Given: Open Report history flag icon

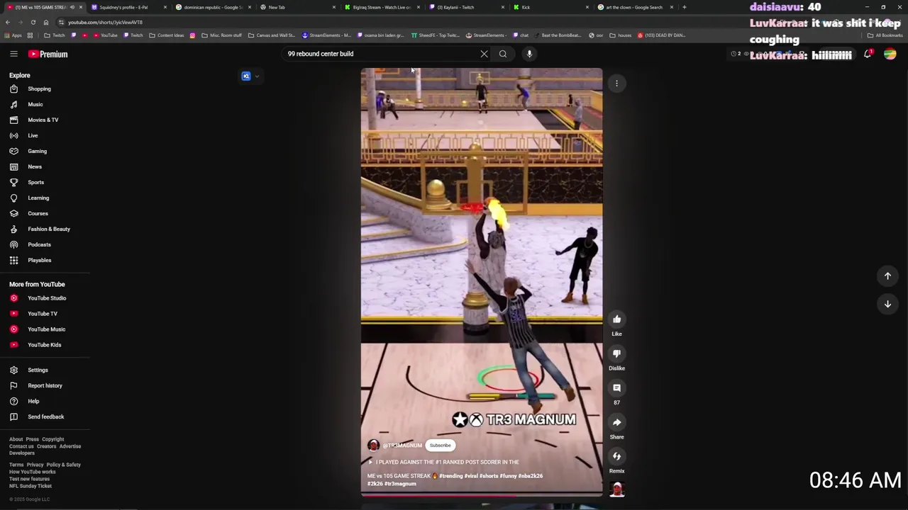Looking at the screenshot, I should (13, 385).
